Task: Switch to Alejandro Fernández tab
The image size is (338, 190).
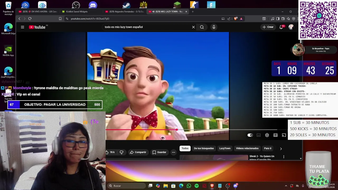Action: 124,12
